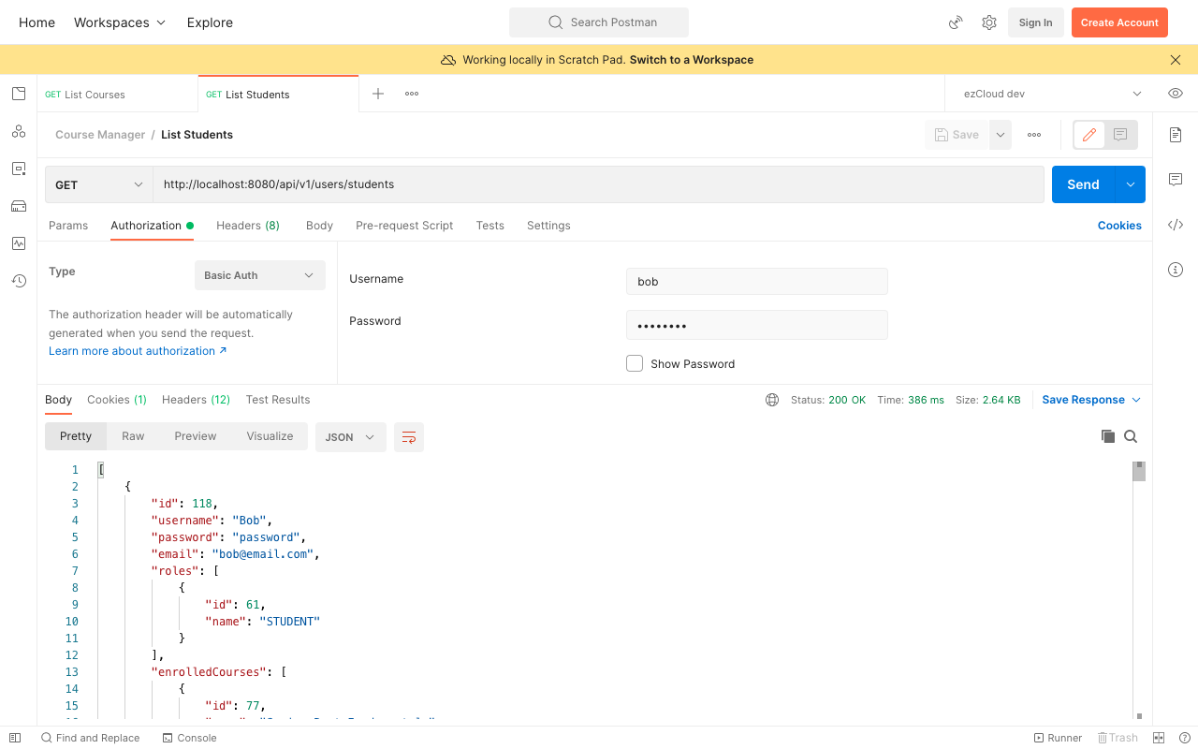
Task: Click the response body scrollbar thumb
Action: (x=1139, y=471)
